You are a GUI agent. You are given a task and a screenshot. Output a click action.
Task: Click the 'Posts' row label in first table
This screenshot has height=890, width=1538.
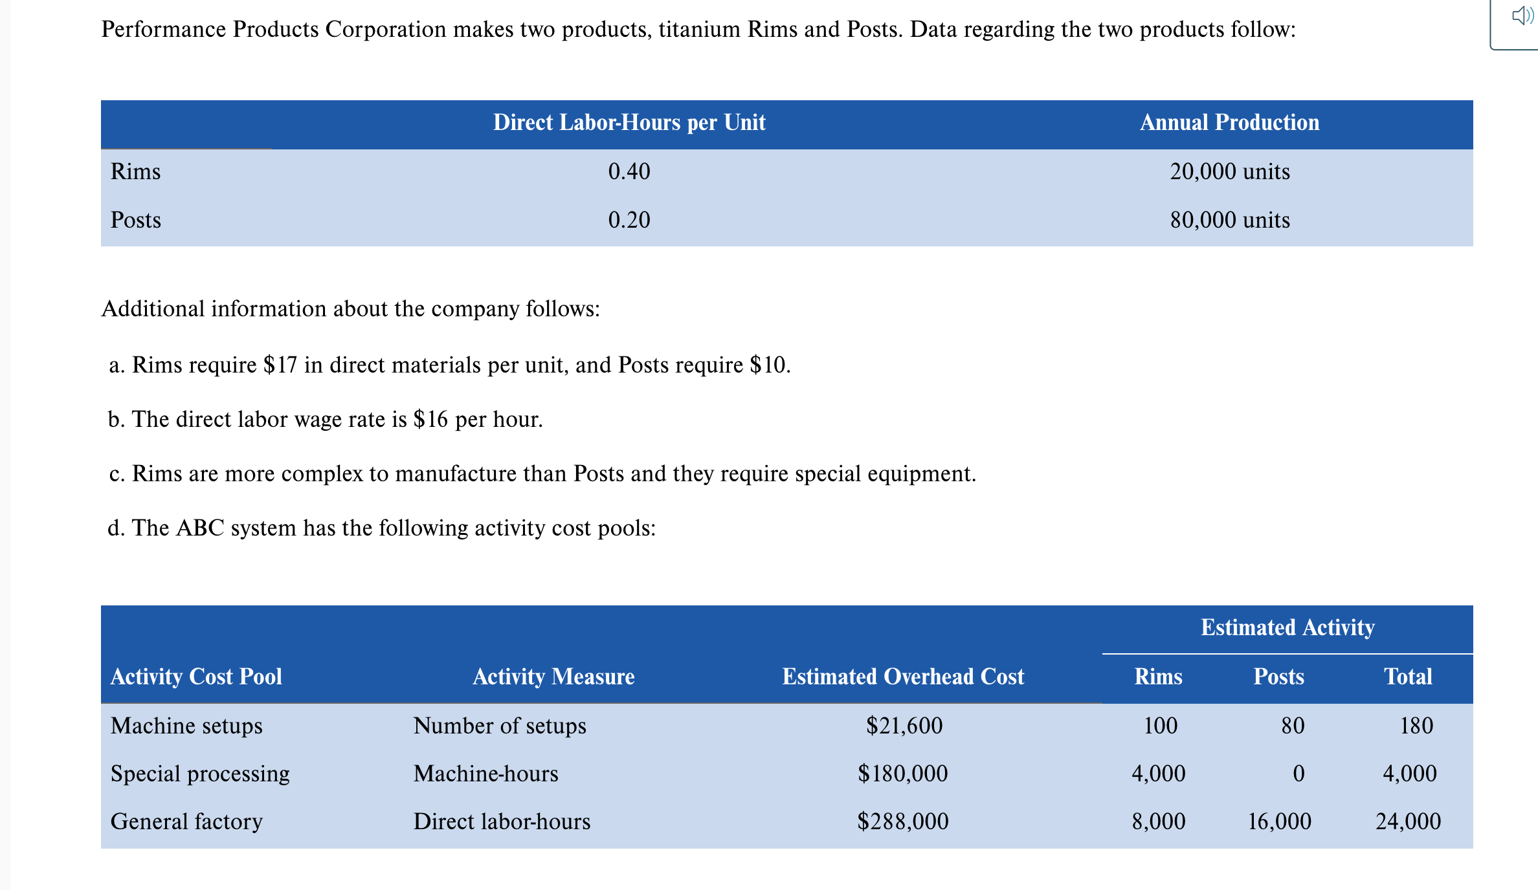point(136,220)
